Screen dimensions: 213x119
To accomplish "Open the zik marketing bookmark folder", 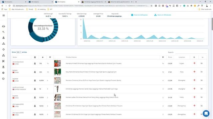I will click(40, 9).
